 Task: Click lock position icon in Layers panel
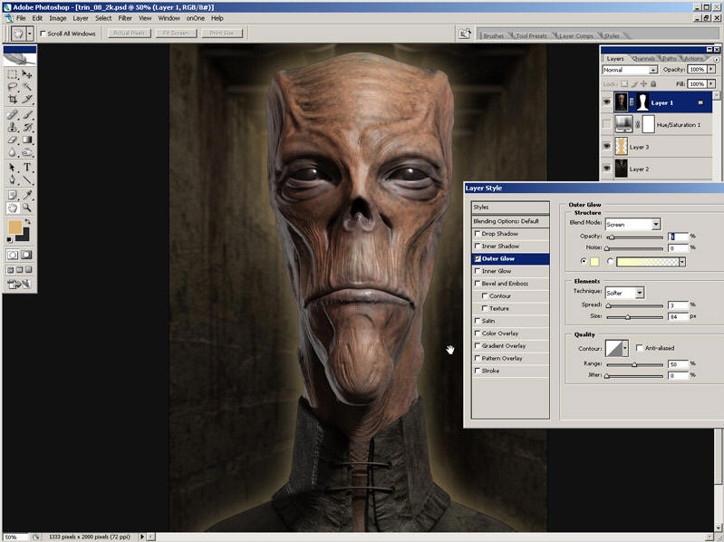[643, 84]
